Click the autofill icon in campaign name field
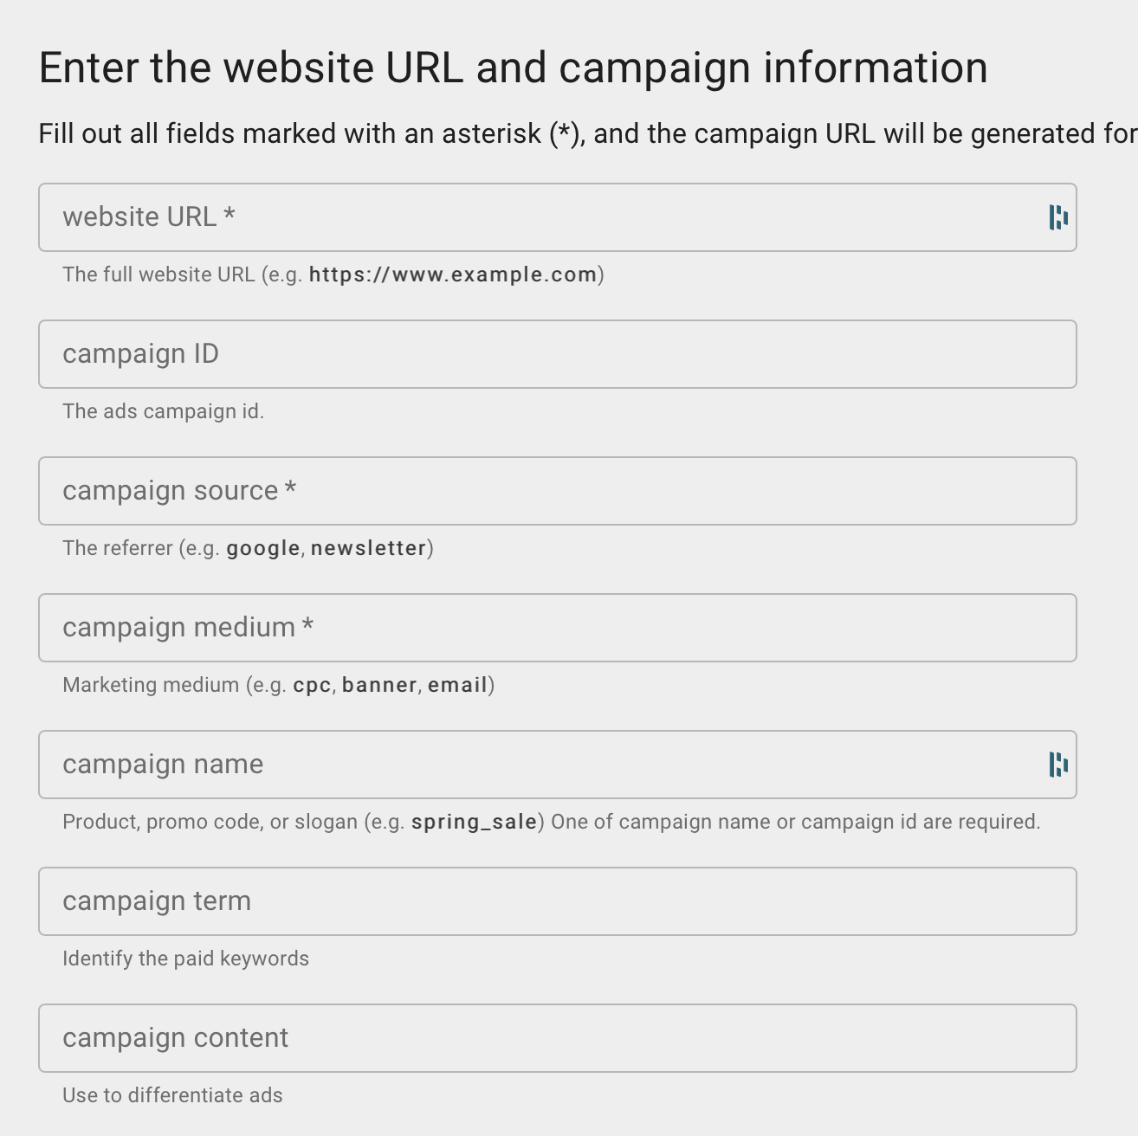 (1057, 765)
